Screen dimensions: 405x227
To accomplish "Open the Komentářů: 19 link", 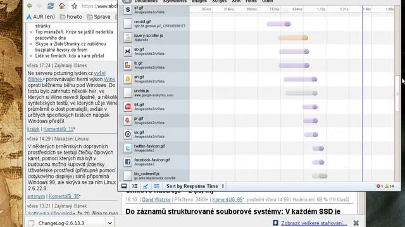I will pos(58,129).
